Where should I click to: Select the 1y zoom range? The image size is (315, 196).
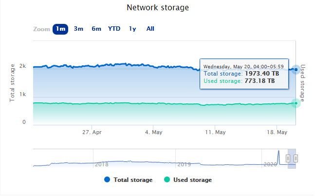[x=132, y=29]
